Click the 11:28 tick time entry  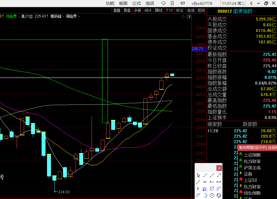[213, 131]
